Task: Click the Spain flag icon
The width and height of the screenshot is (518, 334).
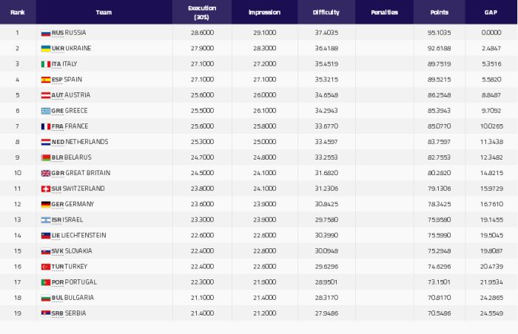Action: pos(45,80)
